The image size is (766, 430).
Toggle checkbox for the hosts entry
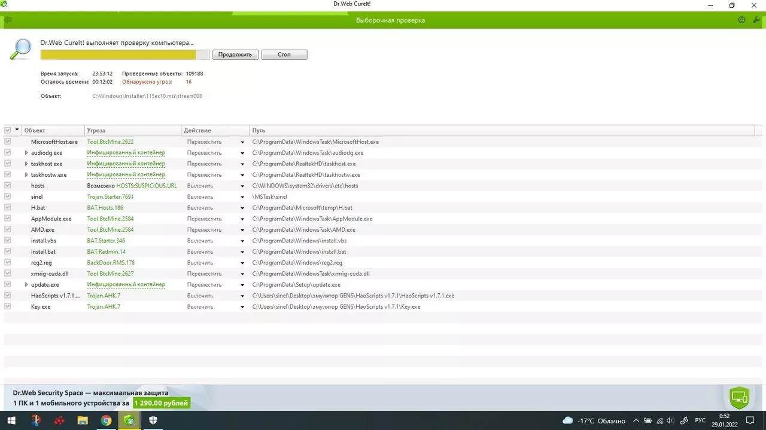click(8, 185)
